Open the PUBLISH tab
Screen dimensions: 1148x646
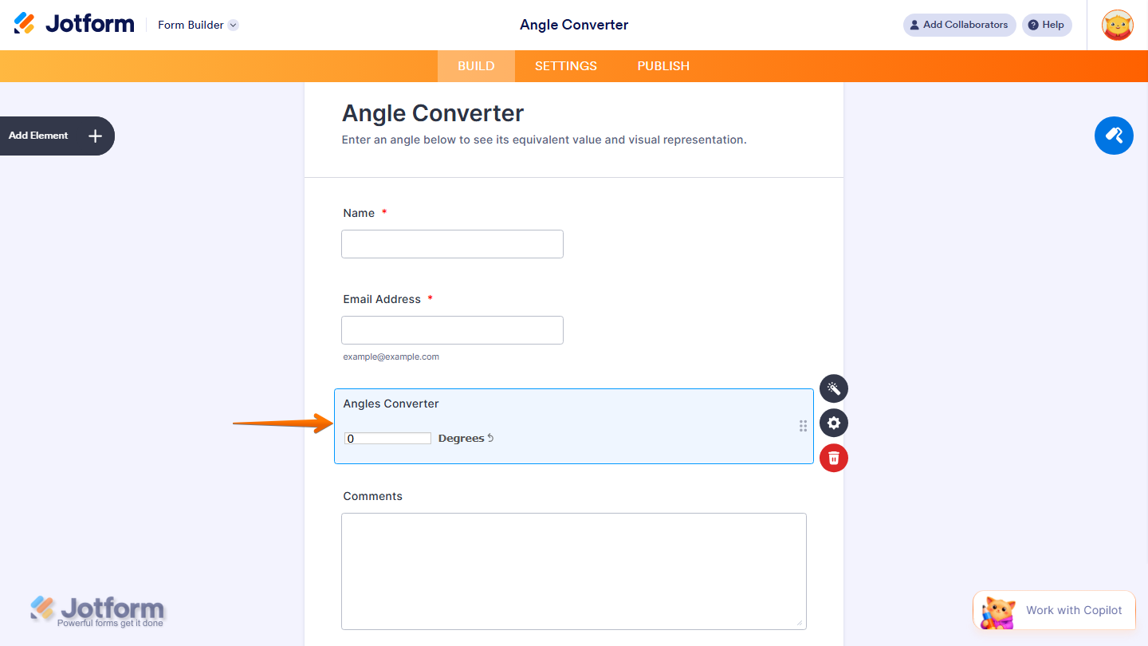[x=662, y=65]
